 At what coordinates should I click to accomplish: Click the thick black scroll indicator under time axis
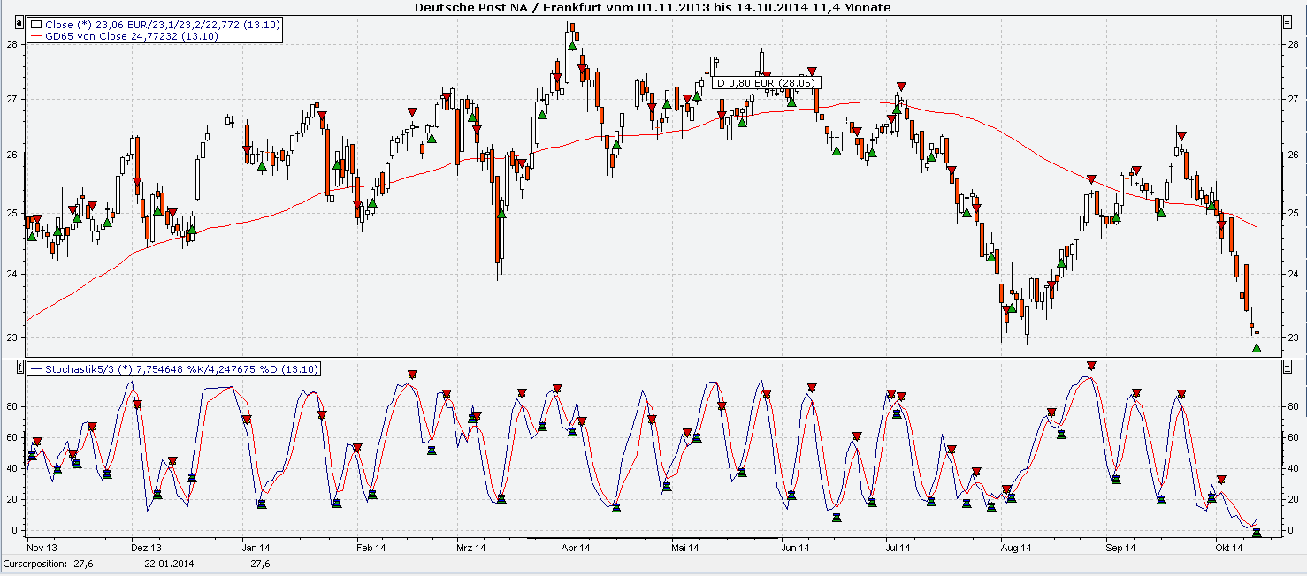(653, 537)
